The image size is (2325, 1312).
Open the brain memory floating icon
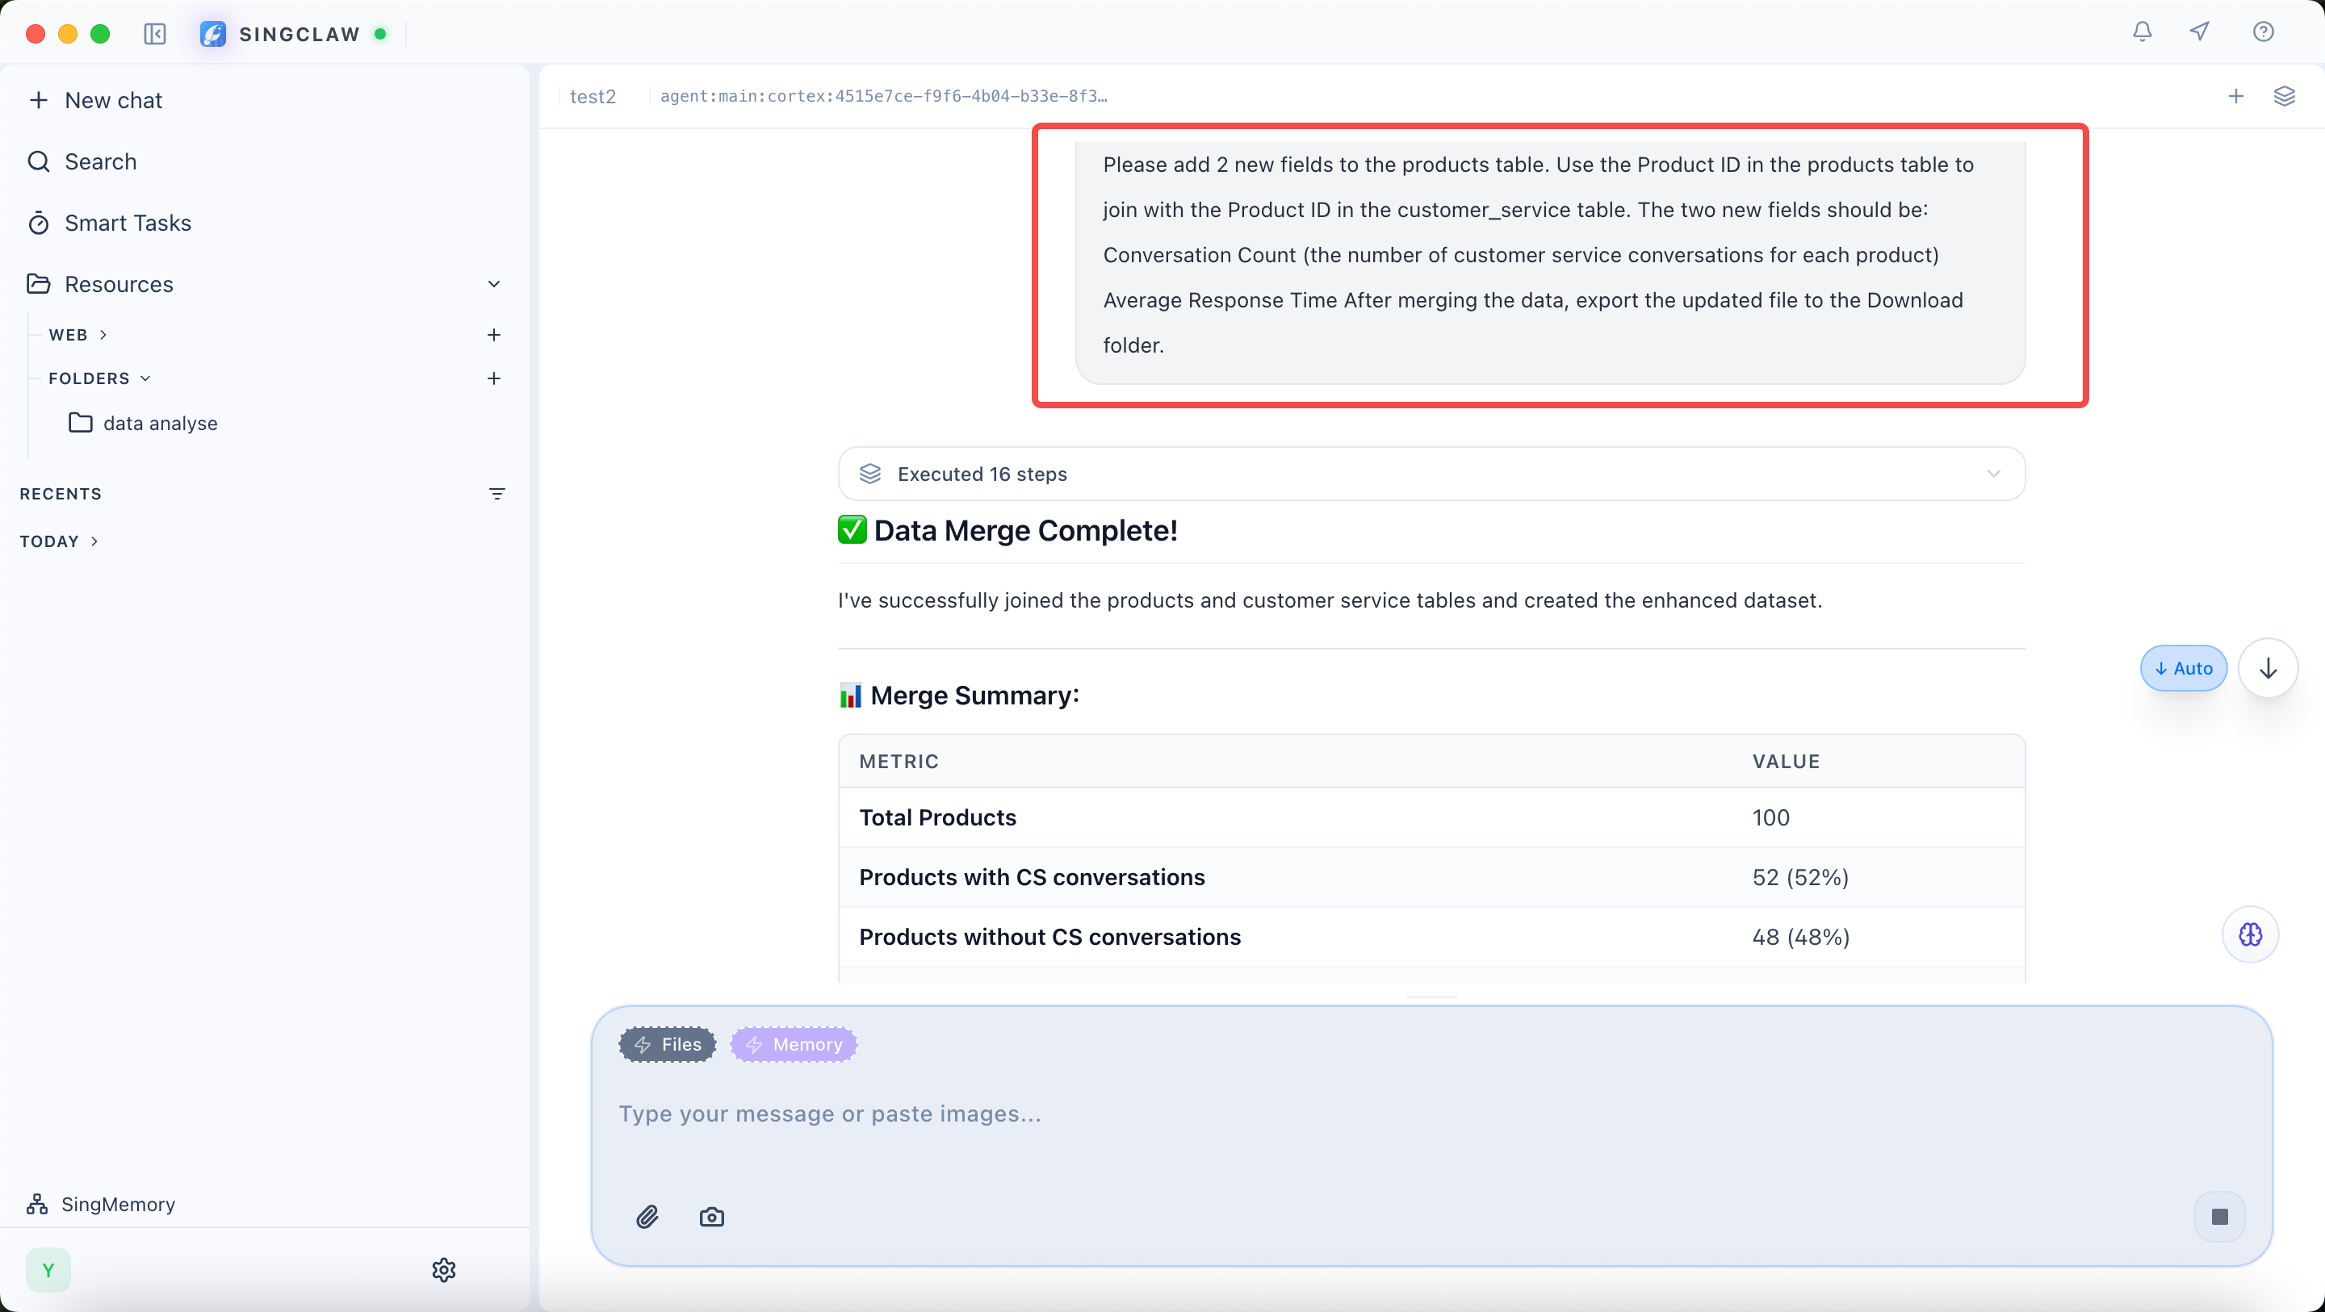point(2250,934)
